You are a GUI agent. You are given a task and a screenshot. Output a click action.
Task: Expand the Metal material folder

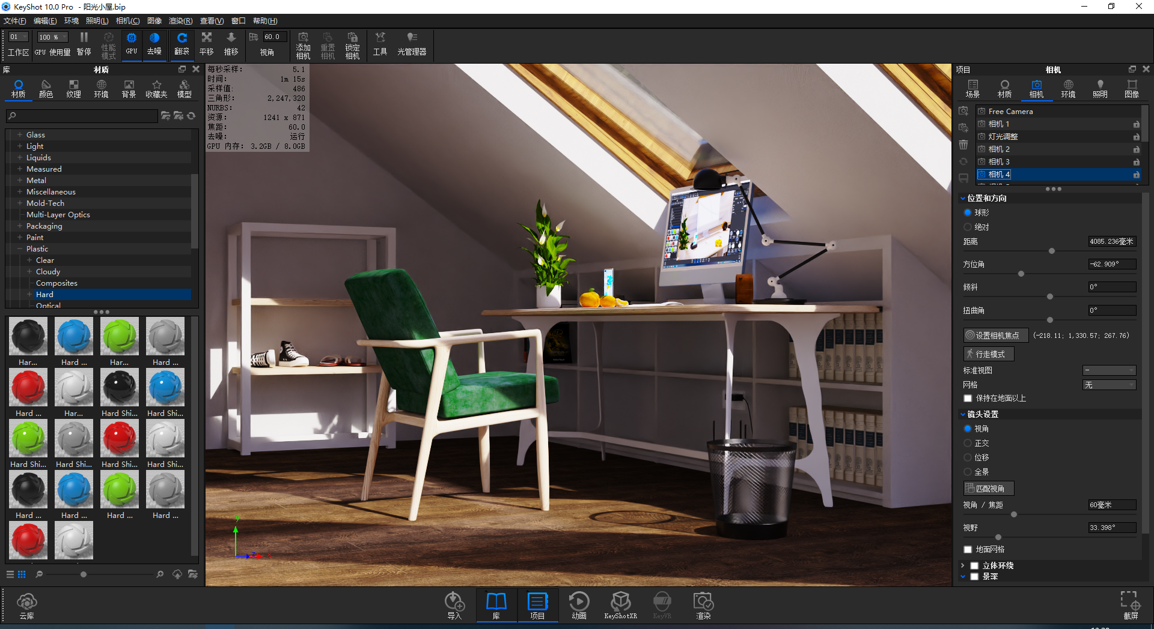point(20,181)
